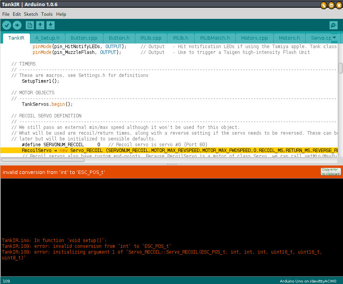Expand the tab list dropdown arrow
The image size is (343, 284).
[334, 38]
